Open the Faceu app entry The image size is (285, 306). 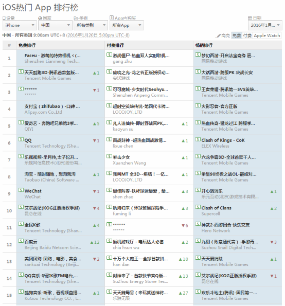click(52, 56)
